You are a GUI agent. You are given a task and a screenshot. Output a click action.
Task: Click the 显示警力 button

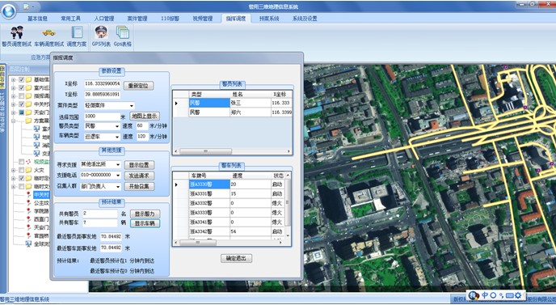[x=145, y=214]
